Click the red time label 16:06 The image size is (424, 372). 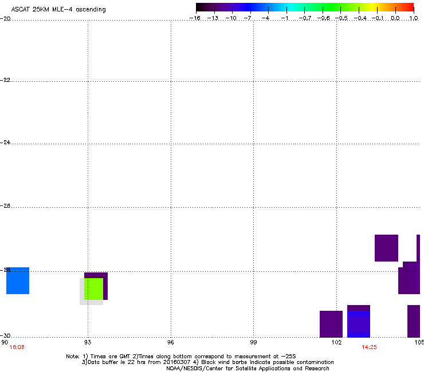(17, 347)
